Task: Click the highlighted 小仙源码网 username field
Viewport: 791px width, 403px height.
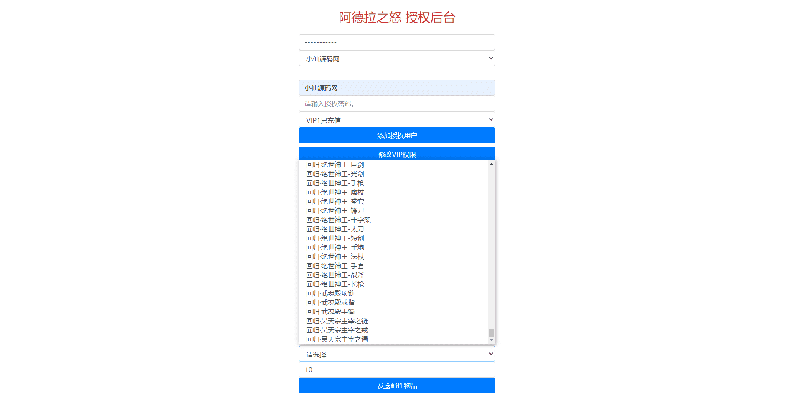Action: (397, 88)
